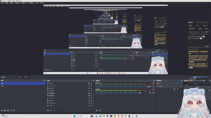The height and width of the screenshot is (118, 211).
Task: Toggle lock on 显示器采集 source
Action: pos(91,93)
